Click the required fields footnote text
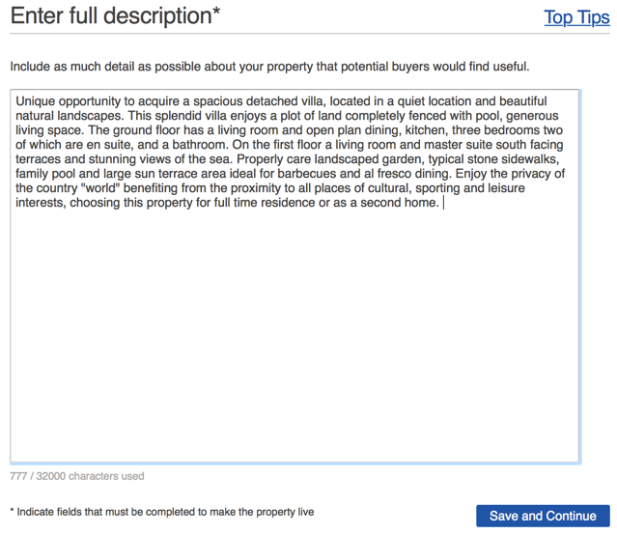 [162, 512]
